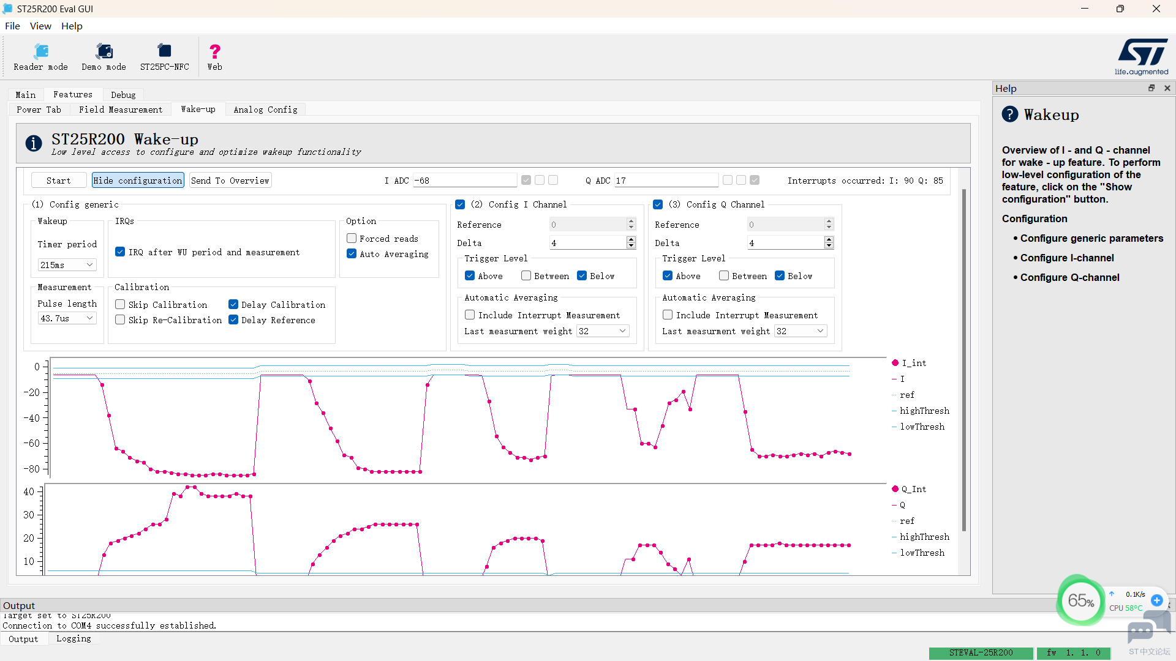Switch to the Debug tab
Viewport: 1176px width, 661px height.
point(123,95)
